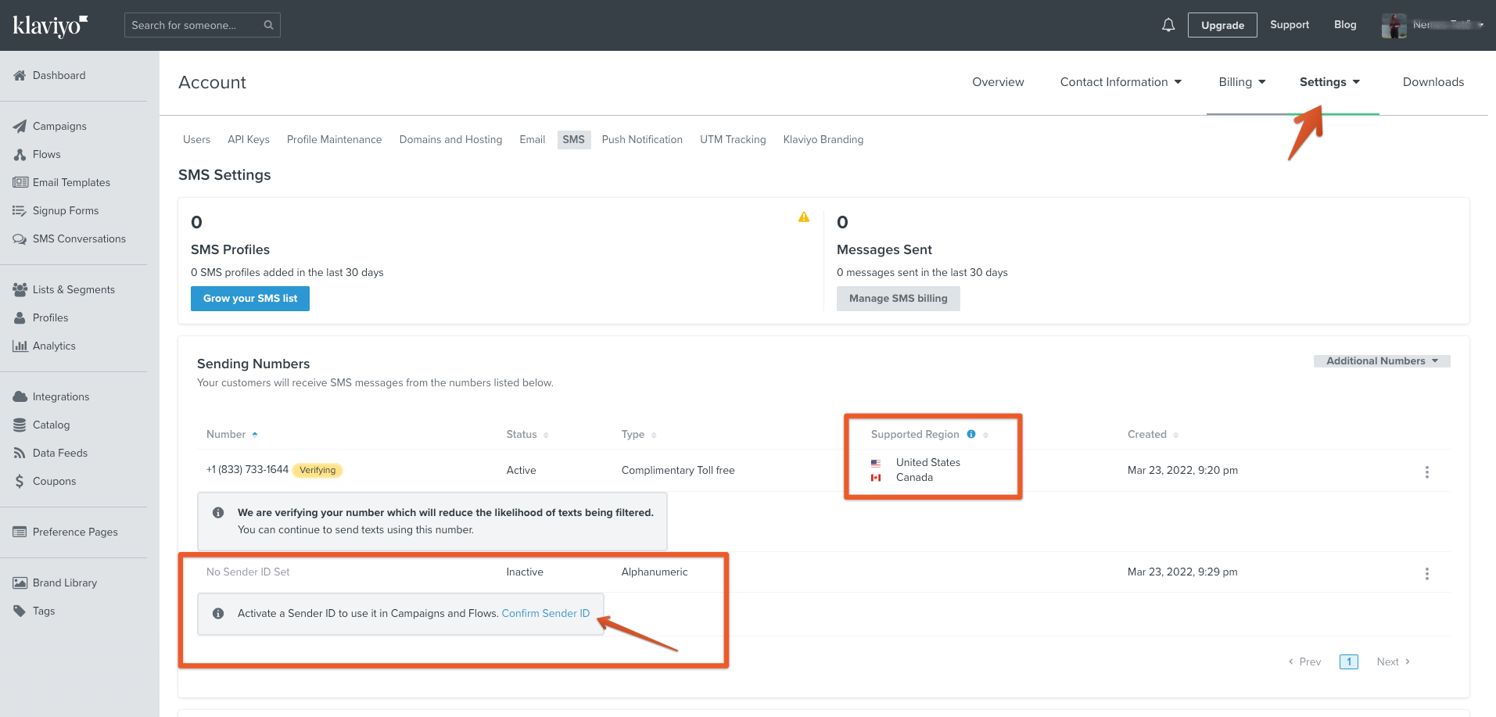1496x717 pixels.
Task: Click the +1 (833) 733-1644 number
Action: [x=247, y=470]
